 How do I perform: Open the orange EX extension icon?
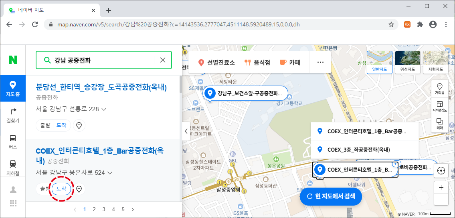[x=407, y=25]
